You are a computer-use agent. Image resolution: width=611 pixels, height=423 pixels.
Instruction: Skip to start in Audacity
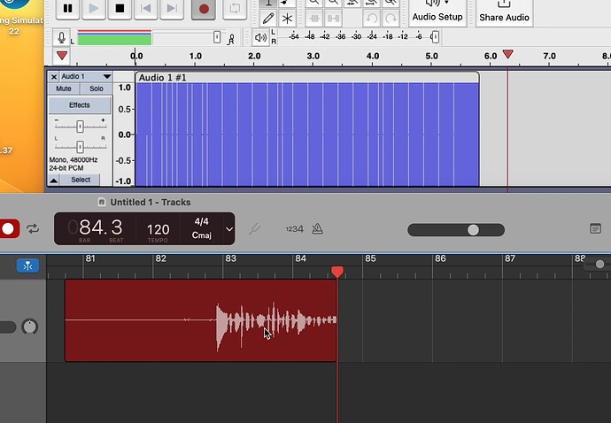146,8
